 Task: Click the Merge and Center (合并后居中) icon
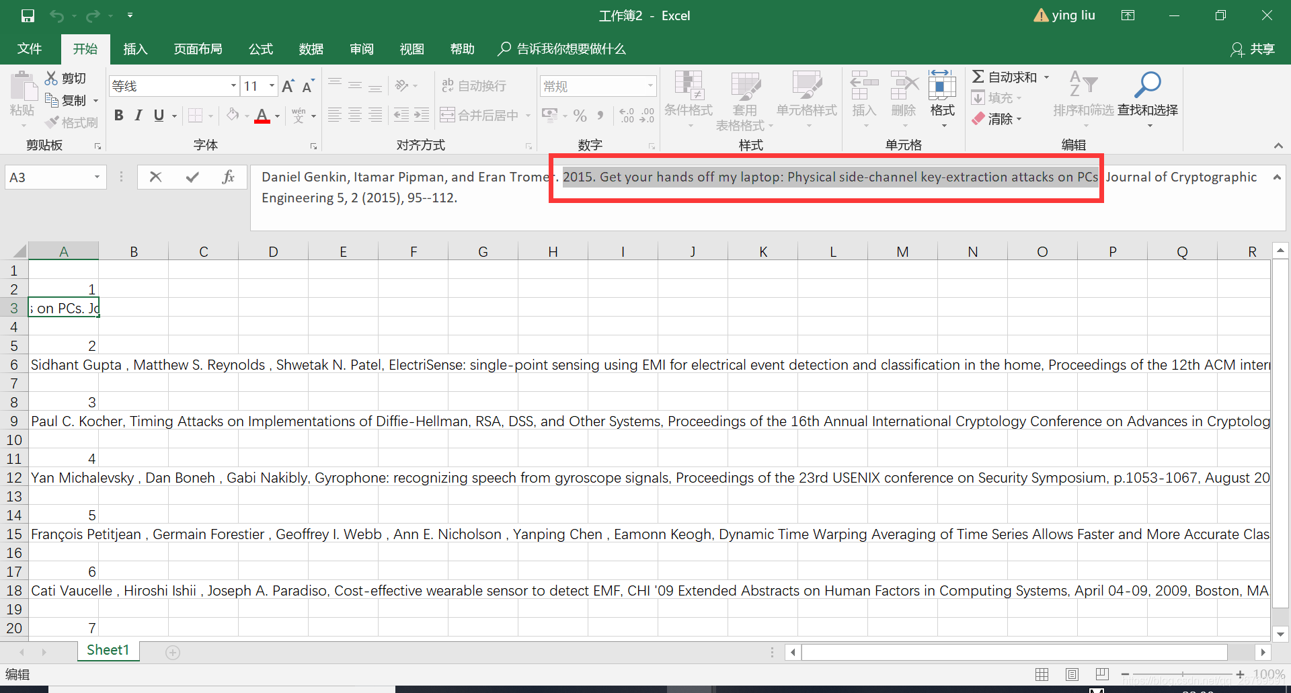pos(447,116)
